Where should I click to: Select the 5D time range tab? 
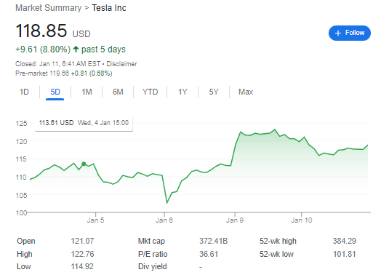pyautogui.click(x=55, y=92)
